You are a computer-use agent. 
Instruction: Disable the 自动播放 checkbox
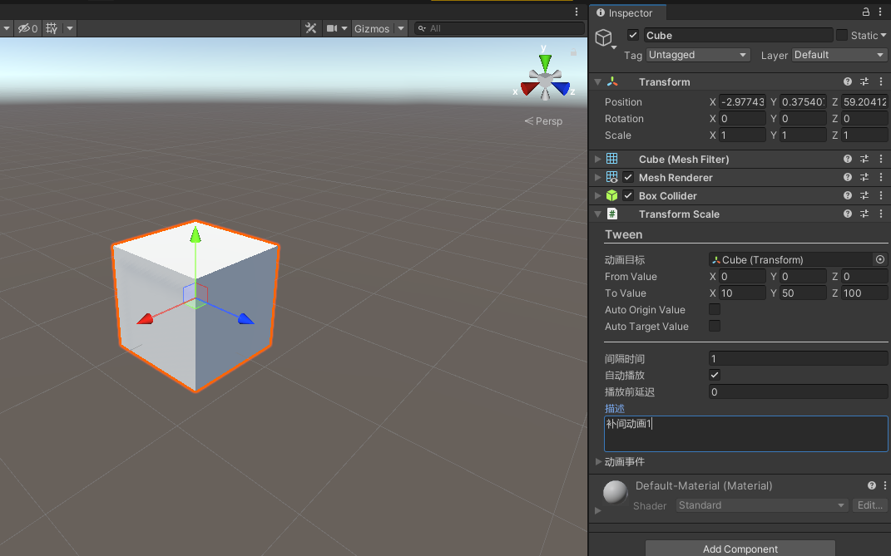[715, 375]
